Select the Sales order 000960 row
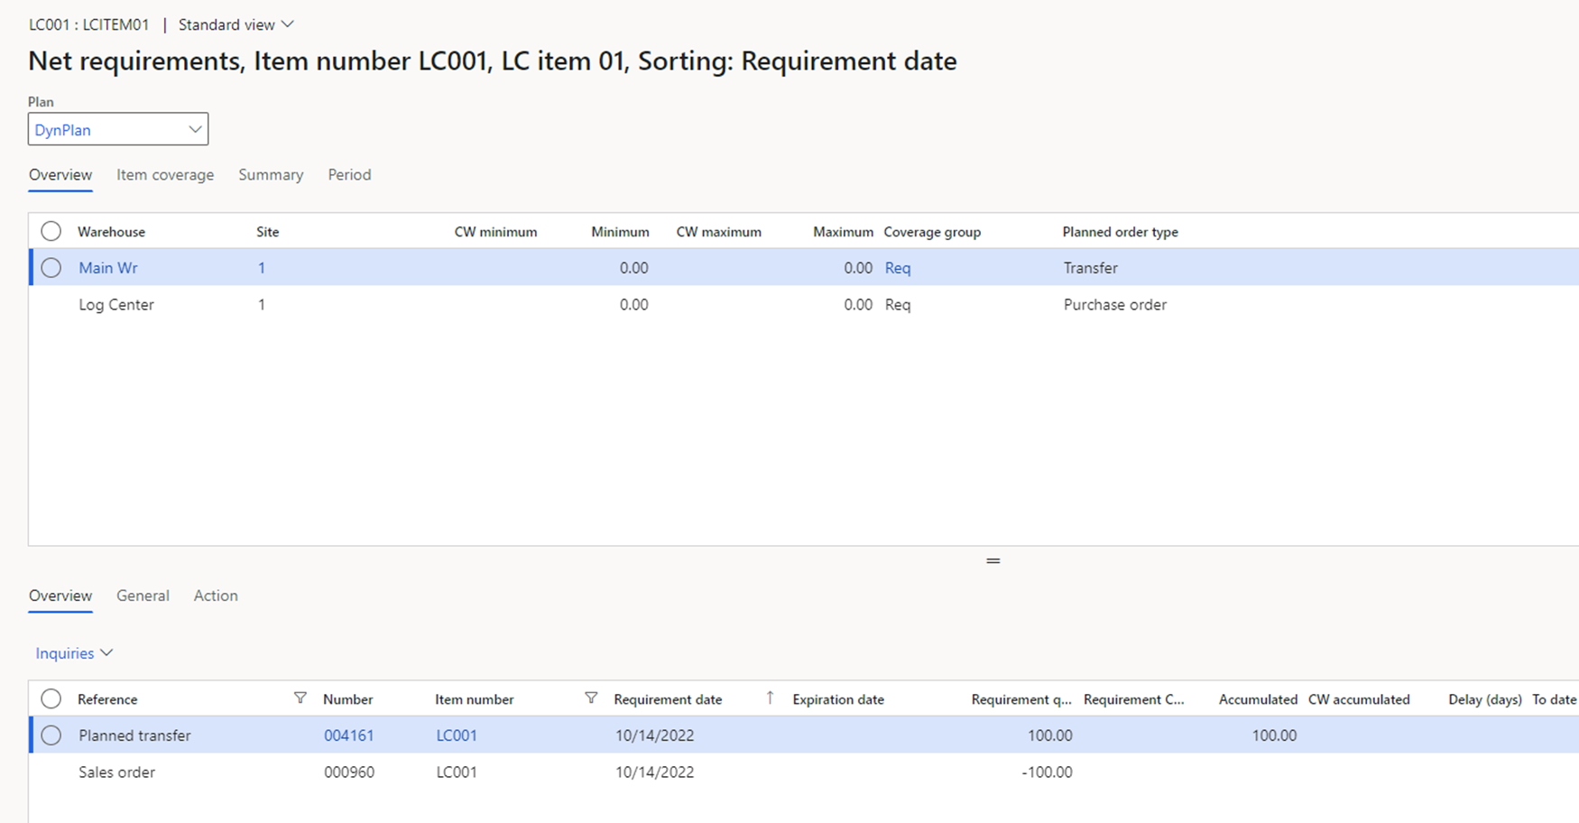The image size is (1579, 823). (x=116, y=772)
